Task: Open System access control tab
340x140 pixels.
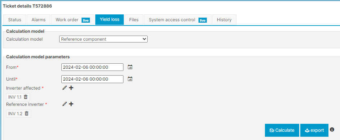Action: 178,20
